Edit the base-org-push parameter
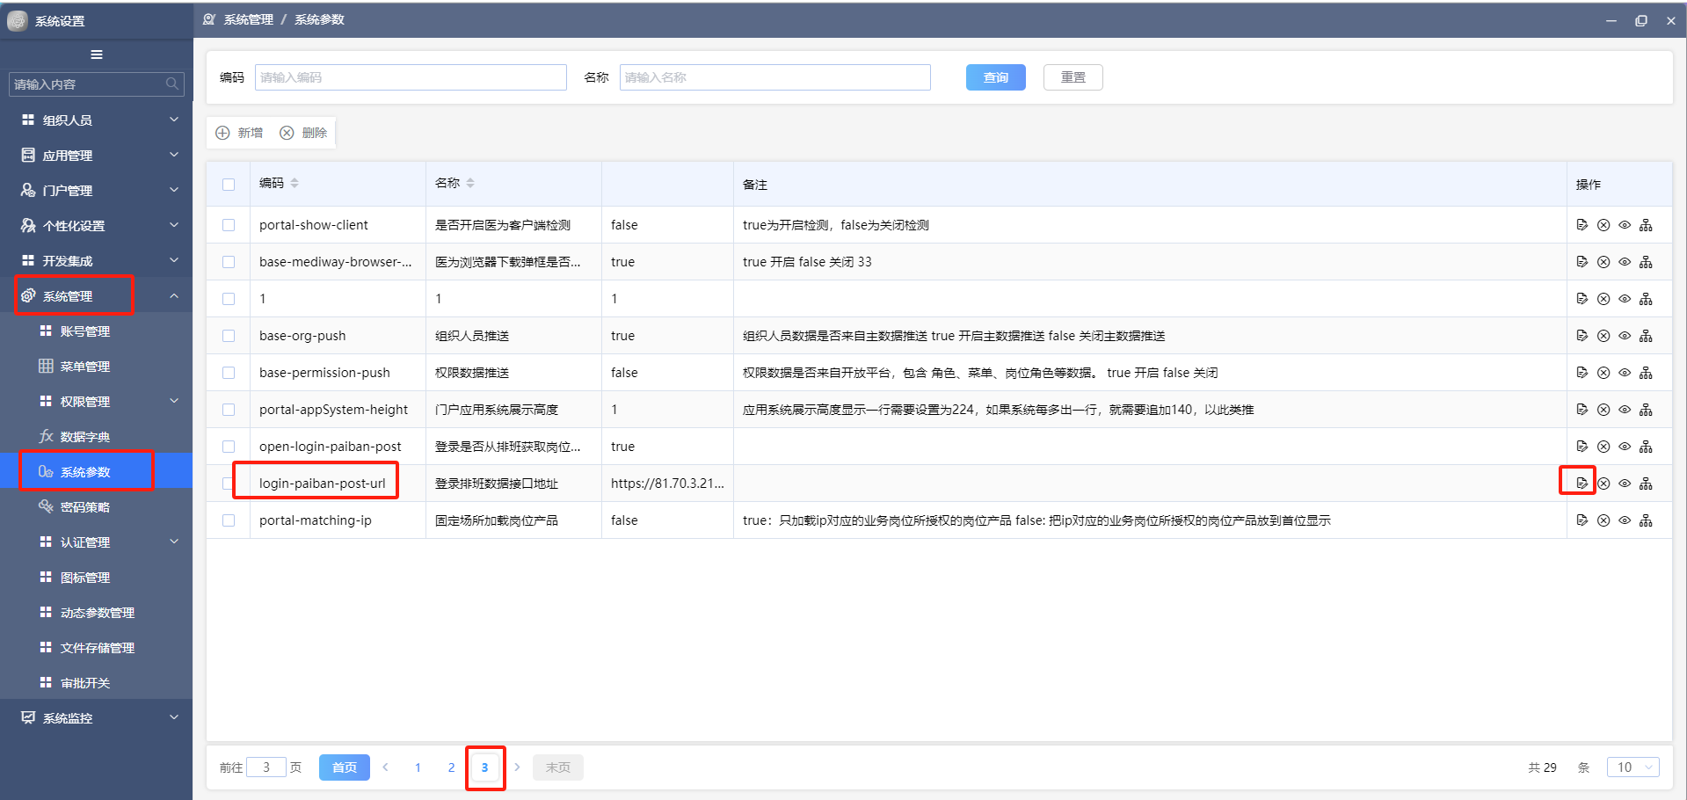Image resolution: width=1687 pixels, height=800 pixels. tap(1582, 336)
